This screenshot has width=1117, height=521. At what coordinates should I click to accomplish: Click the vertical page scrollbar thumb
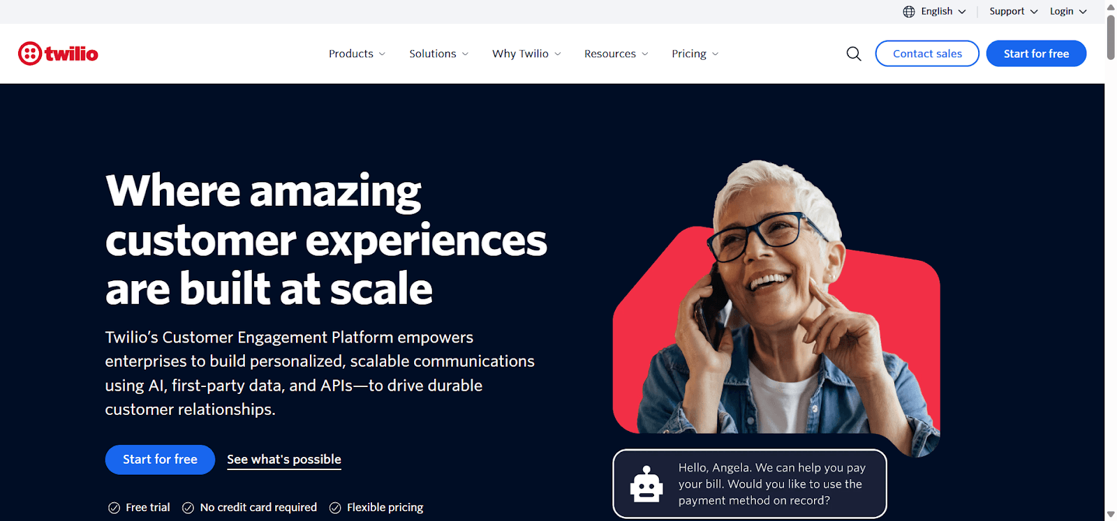coord(1111,37)
